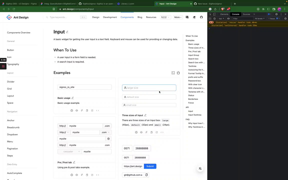
Task: Expand more DevTools tabs chevron
Action: [x=254, y=14]
